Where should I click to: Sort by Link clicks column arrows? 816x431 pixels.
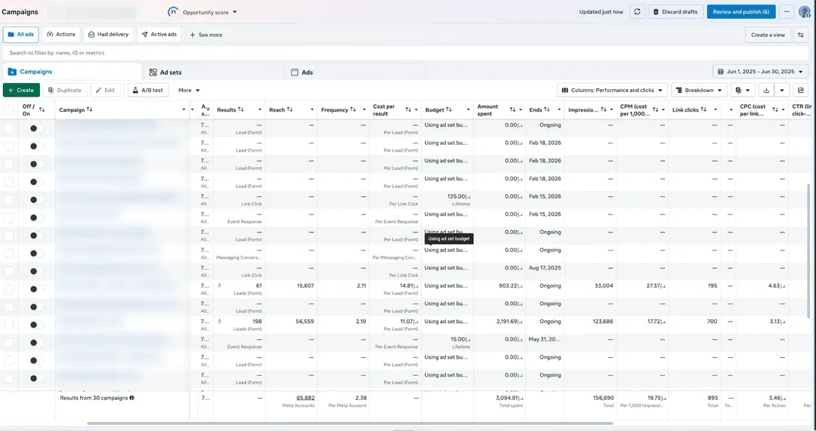[x=703, y=109]
